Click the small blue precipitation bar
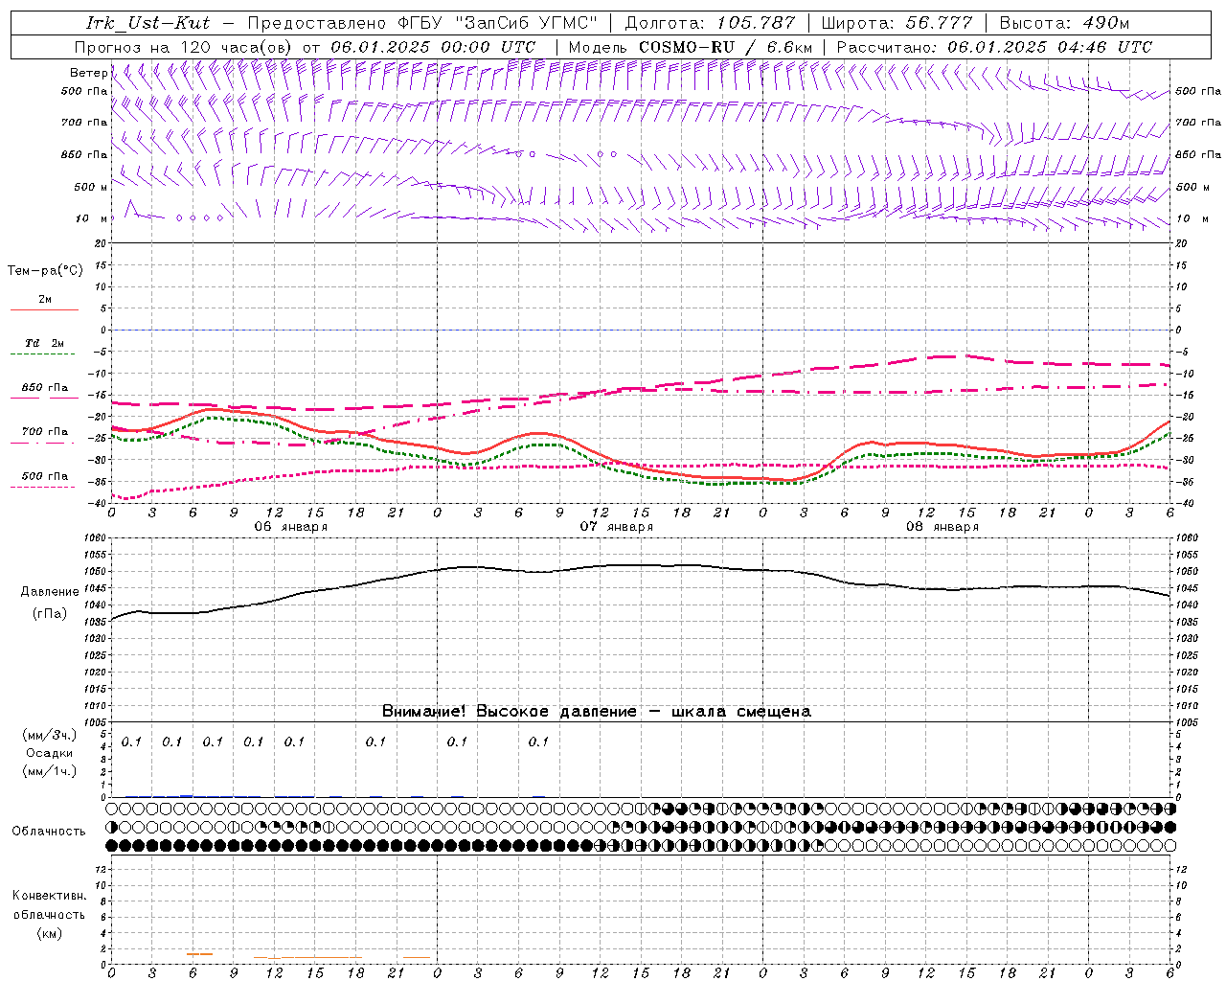 187,795
